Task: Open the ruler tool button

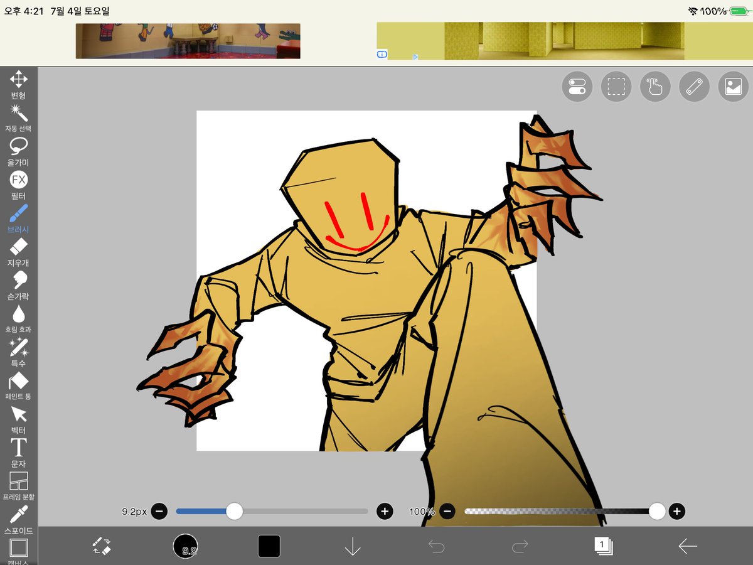Action: 694,87
